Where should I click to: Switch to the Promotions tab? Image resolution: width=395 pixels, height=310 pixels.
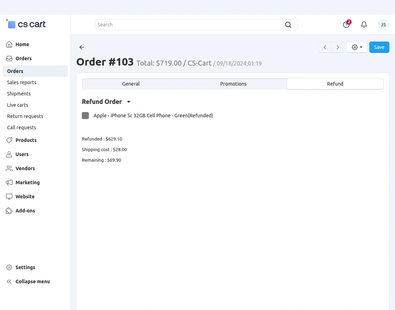coord(233,84)
